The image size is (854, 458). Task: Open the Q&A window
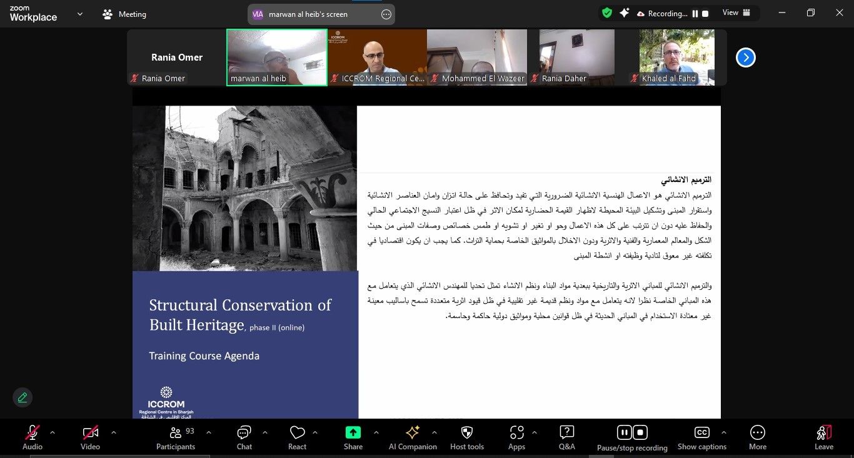(x=566, y=437)
